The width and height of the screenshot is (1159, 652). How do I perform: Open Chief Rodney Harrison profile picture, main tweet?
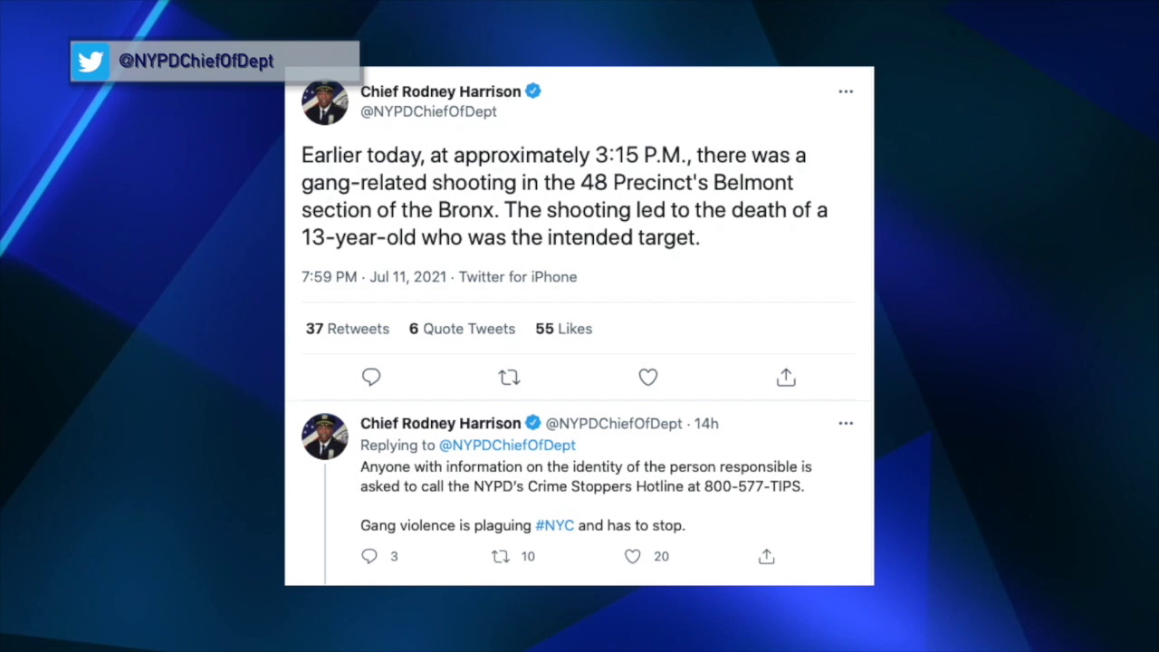(x=324, y=101)
